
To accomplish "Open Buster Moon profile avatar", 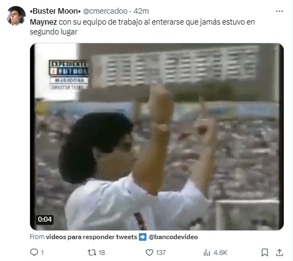I will [x=16, y=16].
